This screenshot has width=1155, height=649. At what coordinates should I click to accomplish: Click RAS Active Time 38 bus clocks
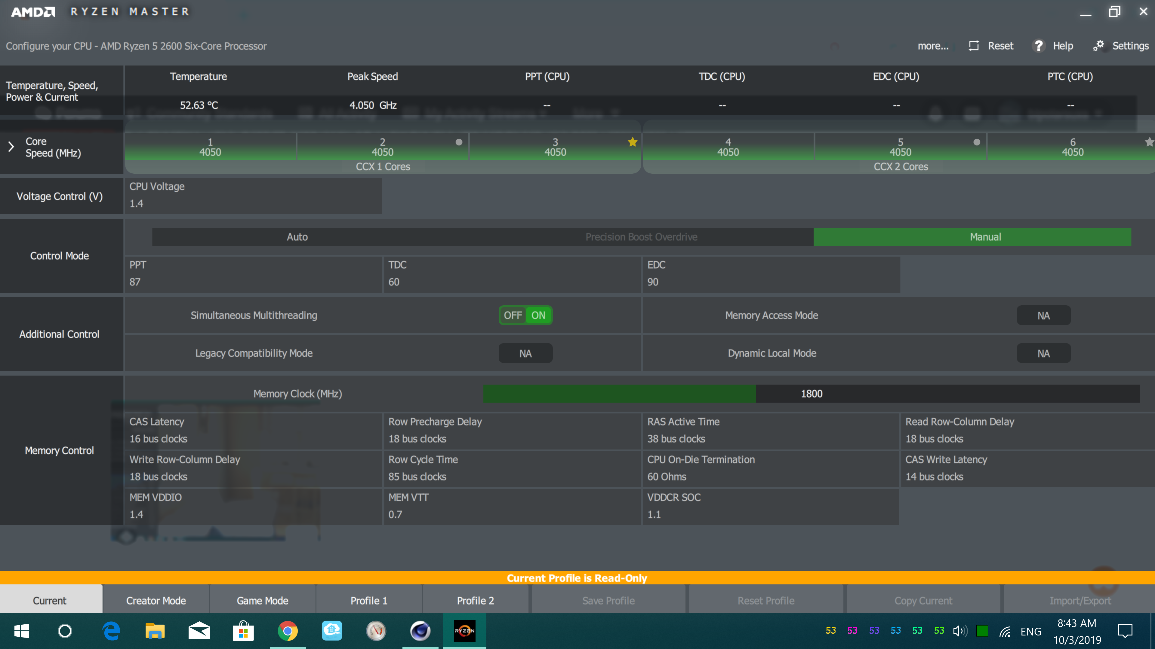tap(771, 431)
